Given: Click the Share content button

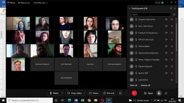Looking at the screenshot, I should click(94, 93).
